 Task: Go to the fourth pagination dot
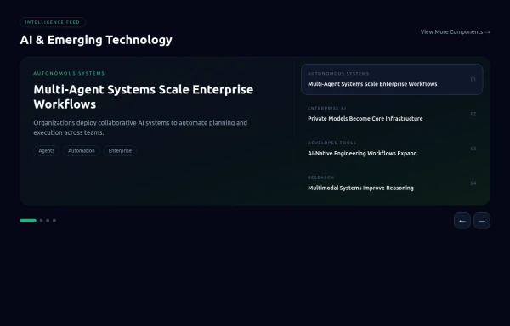[54, 221]
